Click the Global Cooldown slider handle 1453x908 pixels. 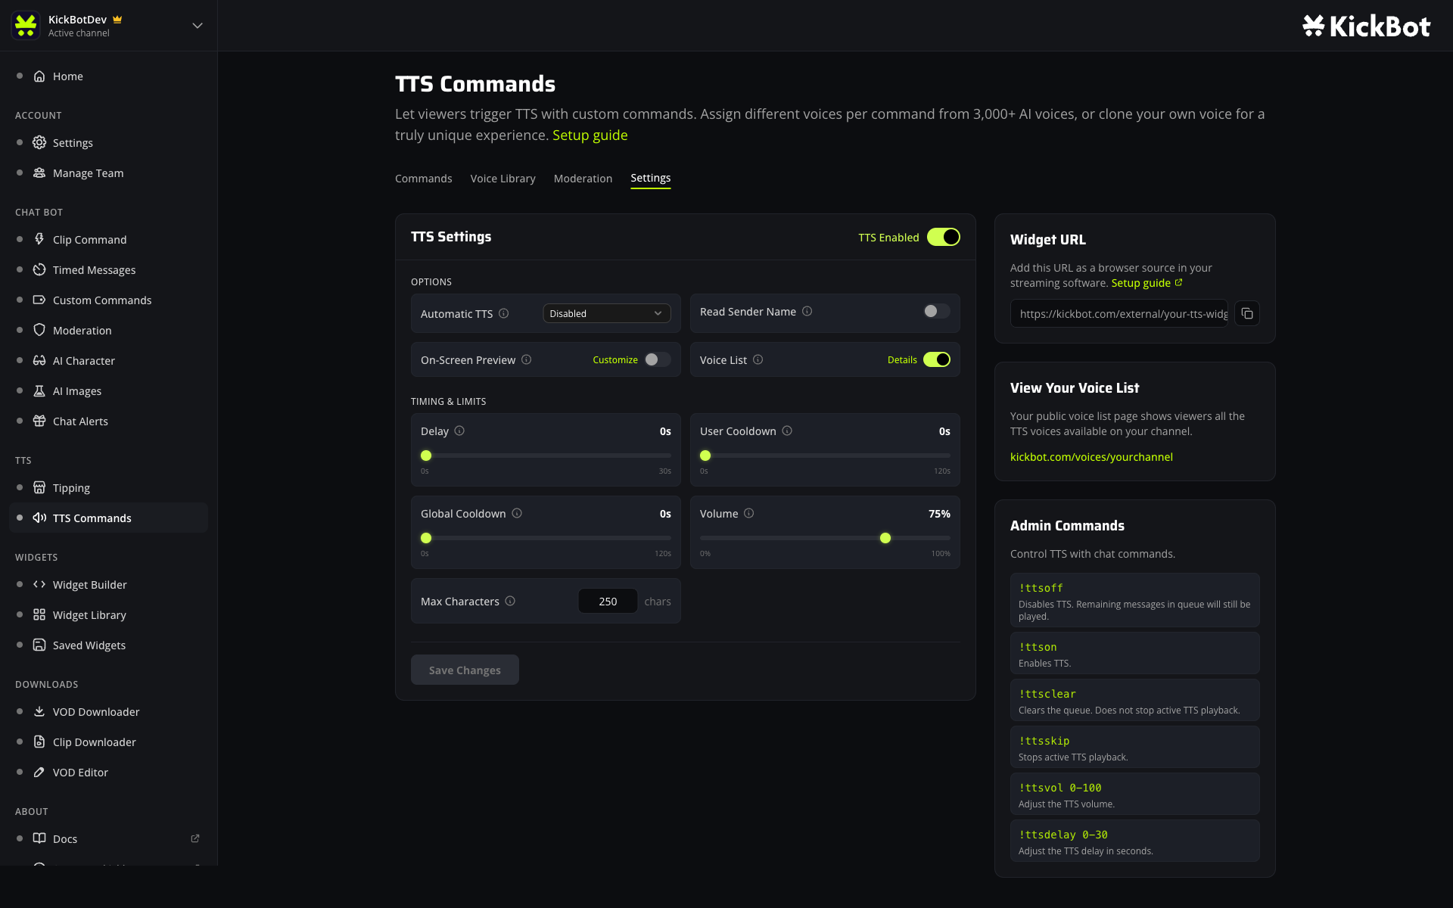tap(426, 538)
